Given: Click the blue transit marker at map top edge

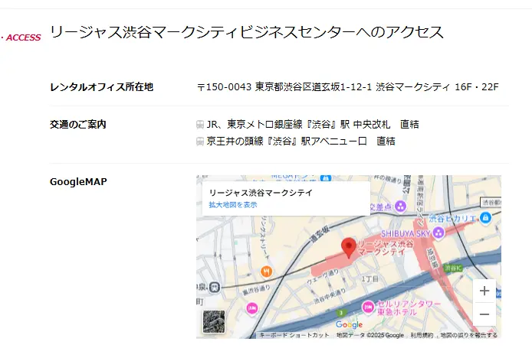Looking at the screenshot, I should click(325, 177).
